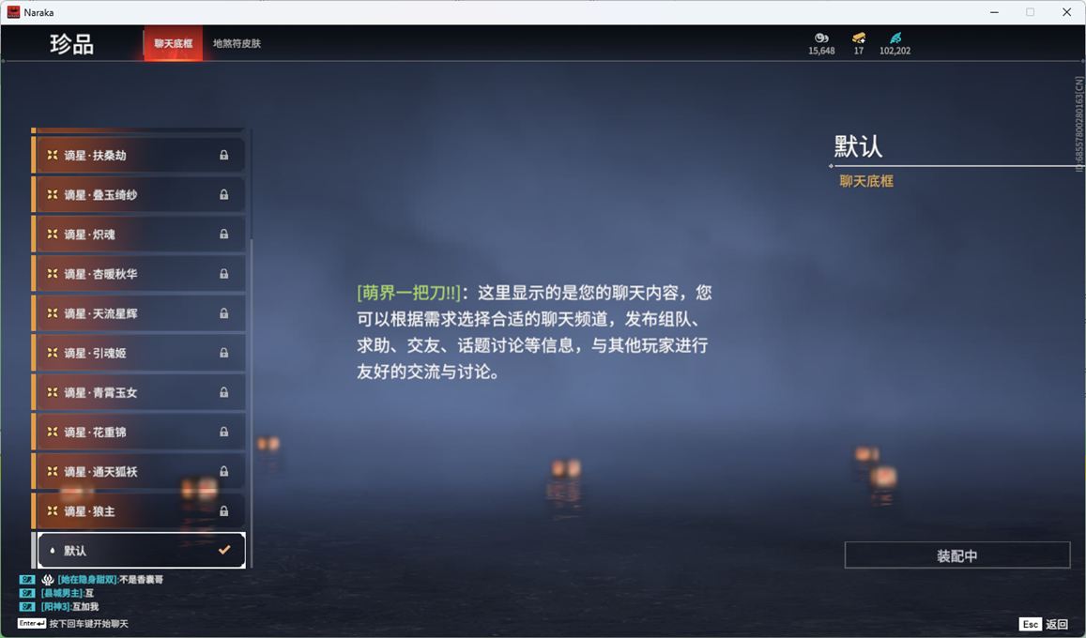The height and width of the screenshot is (638, 1086).
Task: Click the feather currency icon above 102,202
Action: coord(895,38)
